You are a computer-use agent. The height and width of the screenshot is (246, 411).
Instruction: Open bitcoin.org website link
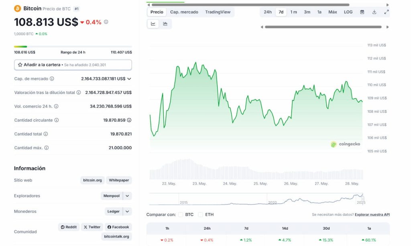(x=93, y=180)
